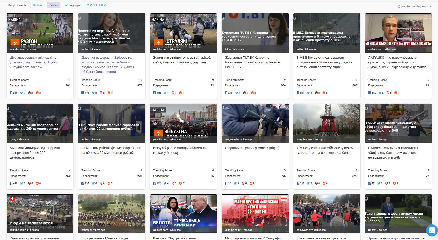Click Facebook share icon on Miss Belarus article
This screenshot has height=240, width=438.
(x=83, y=93)
